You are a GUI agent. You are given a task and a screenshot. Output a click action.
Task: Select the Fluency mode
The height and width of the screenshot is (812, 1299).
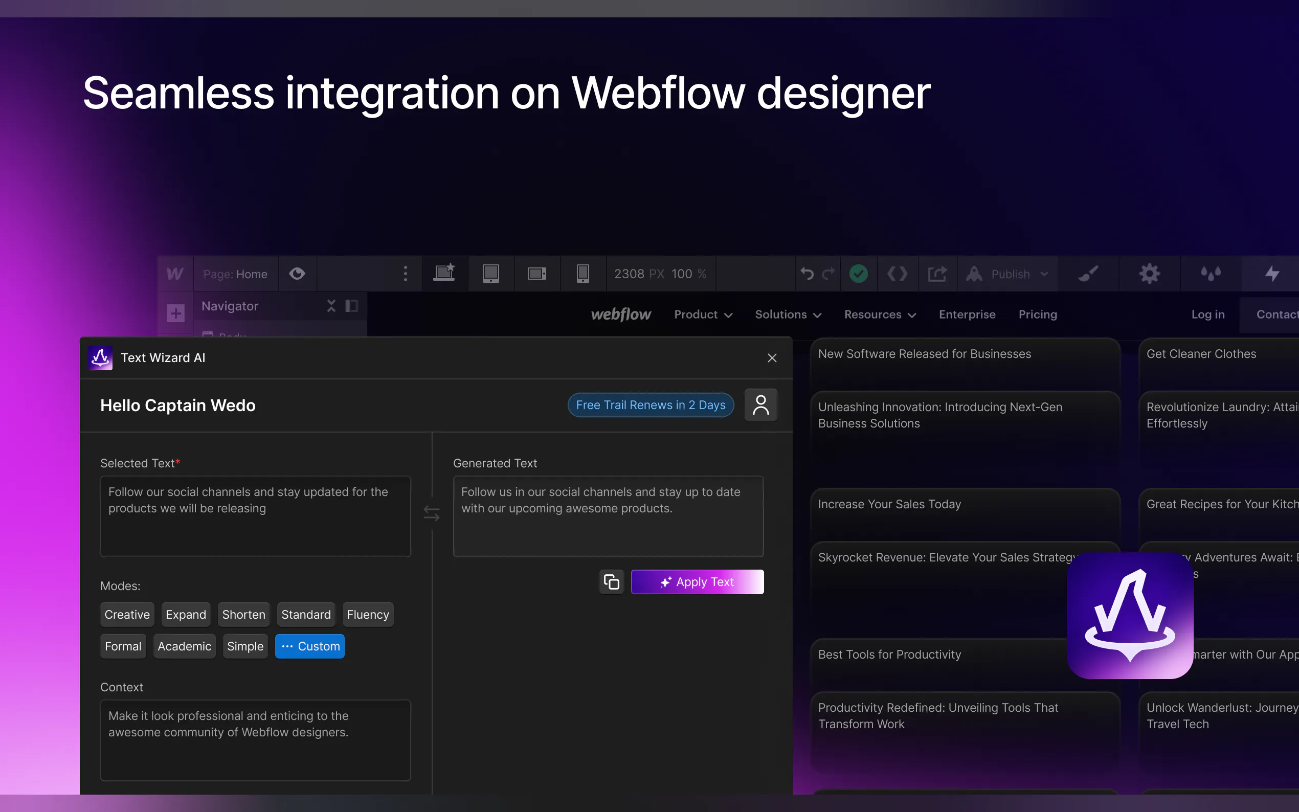(368, 615)
